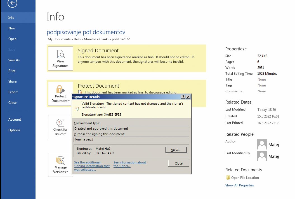Click the Size value 32,4KB

[x=262, y=56]
